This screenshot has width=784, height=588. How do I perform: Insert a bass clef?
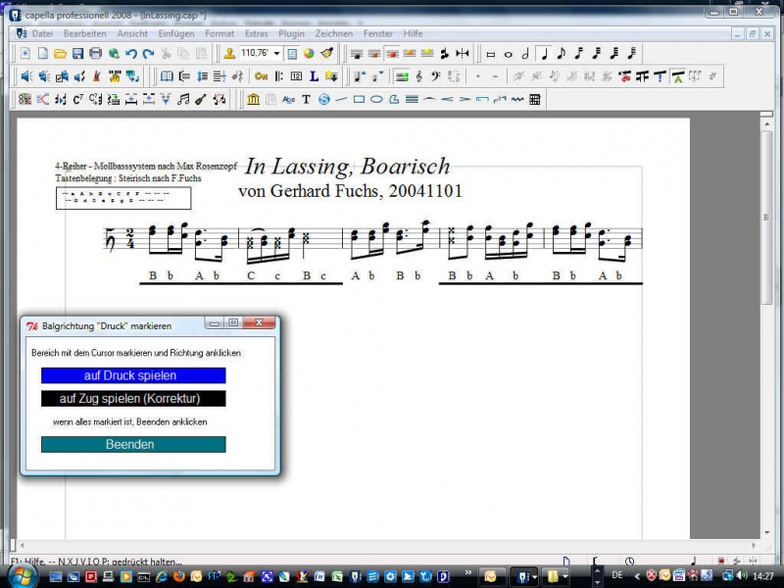coord(436,76)
